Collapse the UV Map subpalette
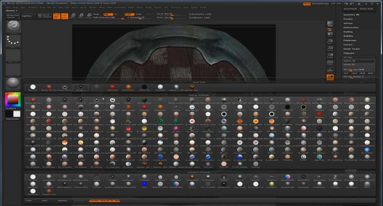This screenshot has width=383, height=206. click(x=348, y=57)
